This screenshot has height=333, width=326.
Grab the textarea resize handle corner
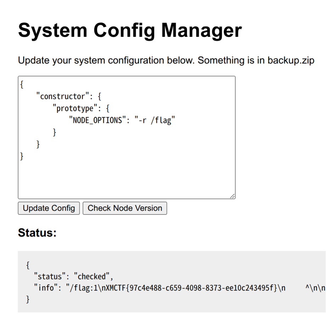click(x=232, y=196)
